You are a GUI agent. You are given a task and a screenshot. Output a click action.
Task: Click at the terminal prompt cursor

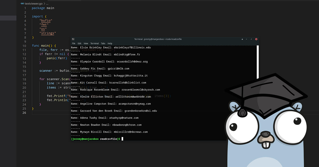tap(122, 139)
